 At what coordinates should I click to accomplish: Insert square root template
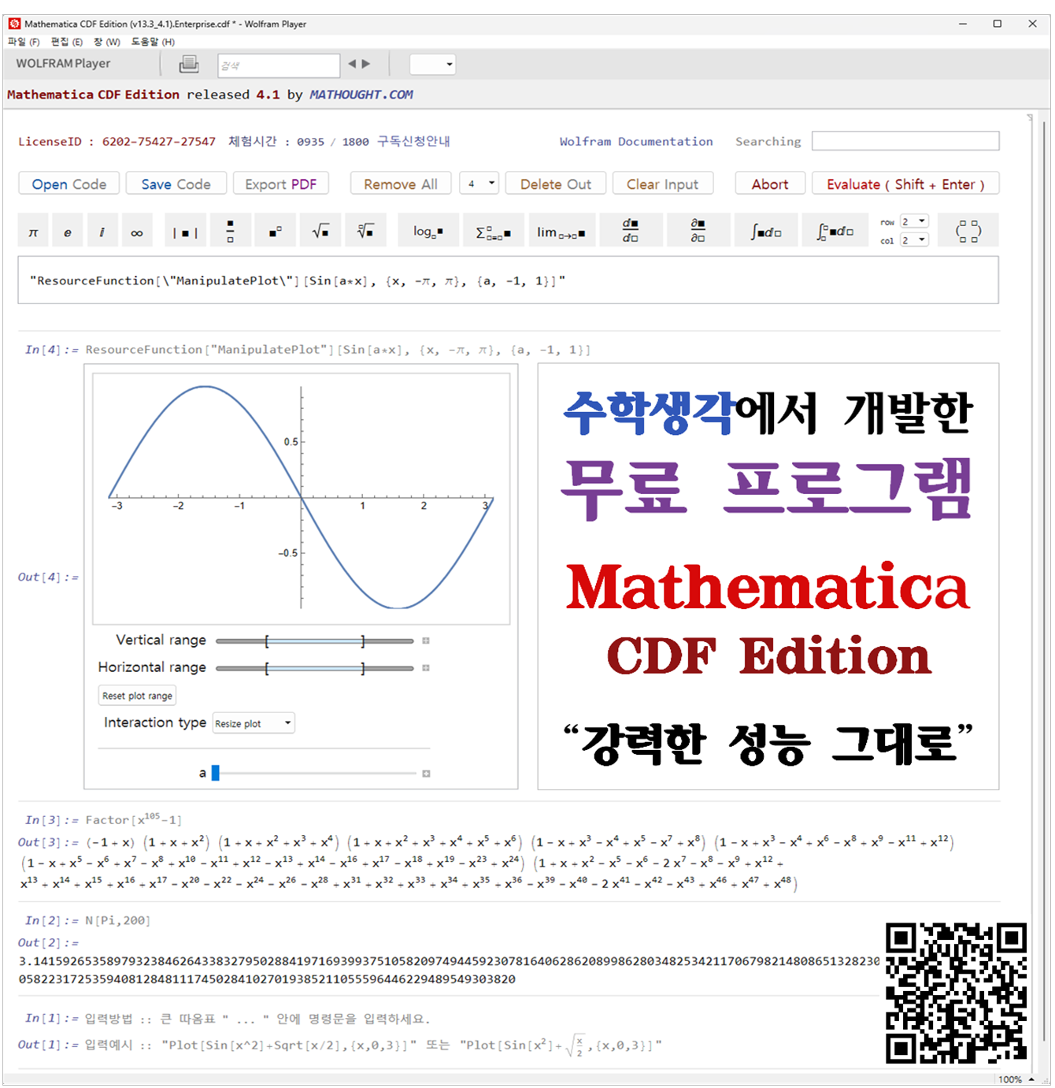click(320, 232)
